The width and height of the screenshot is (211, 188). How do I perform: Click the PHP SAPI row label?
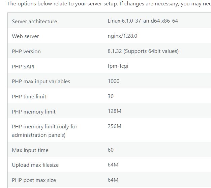pos(23,67)
